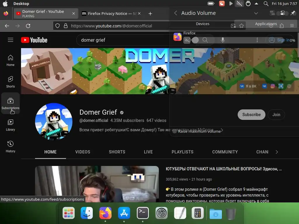Open the Desktop menu in menu bar

(21, 3)
